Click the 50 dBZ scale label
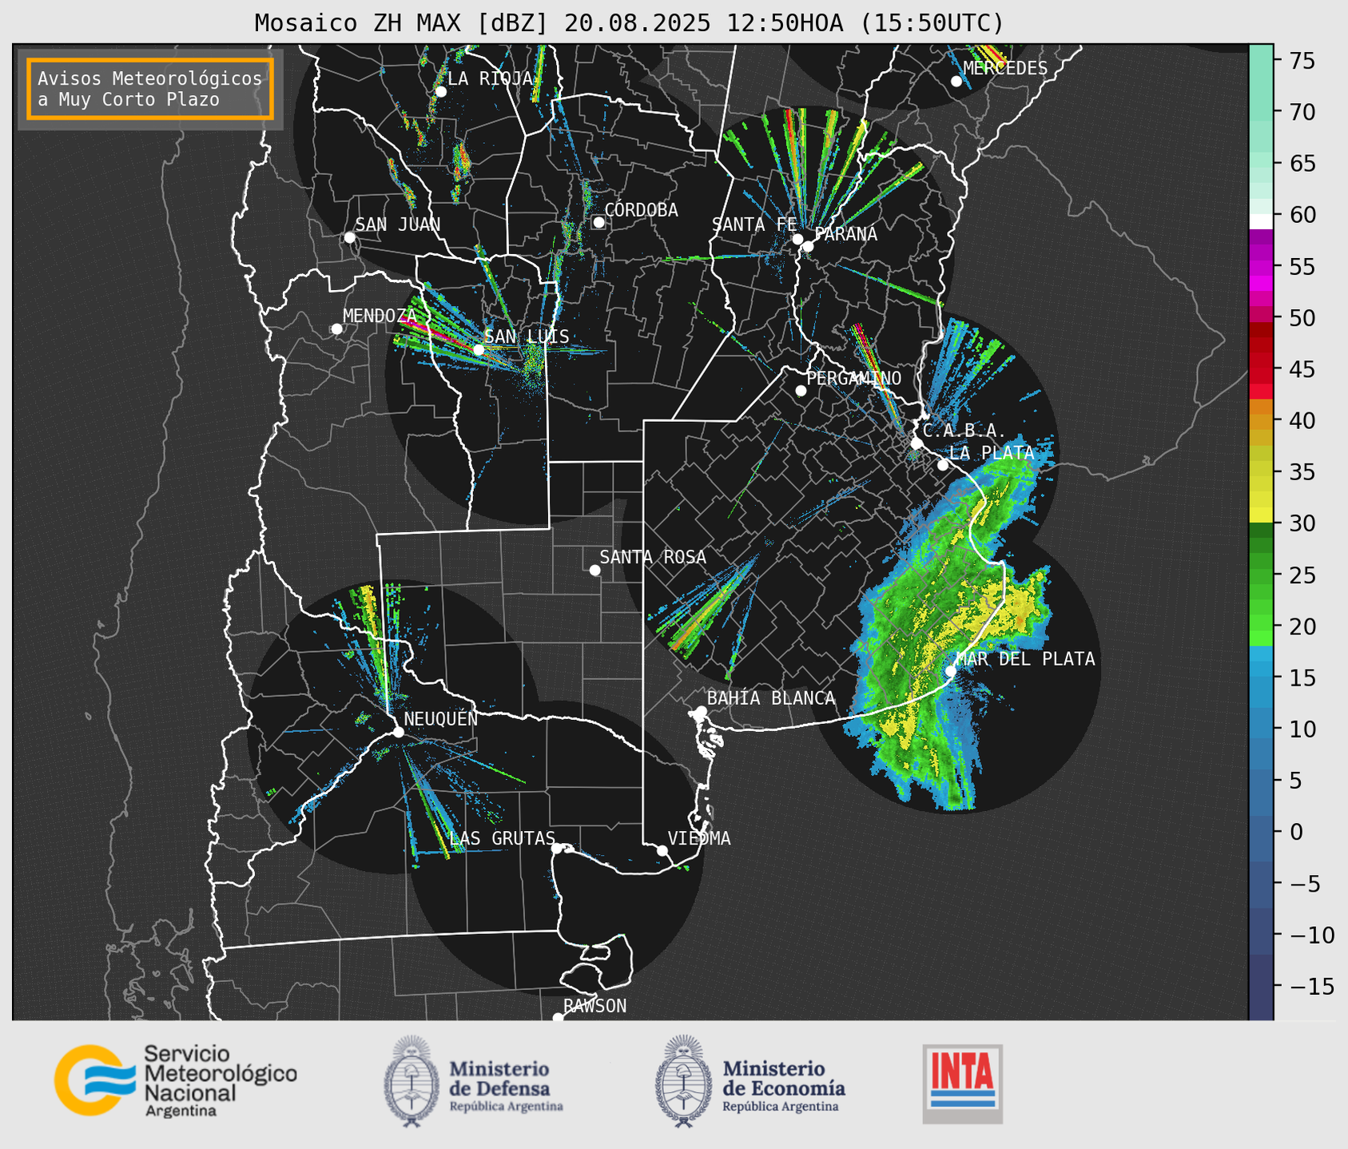The image size is (1348, 1149). (x=1301, y=318)
